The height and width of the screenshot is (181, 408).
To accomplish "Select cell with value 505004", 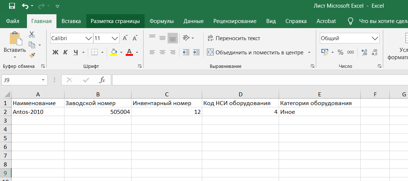I will [x=98, y=112].
